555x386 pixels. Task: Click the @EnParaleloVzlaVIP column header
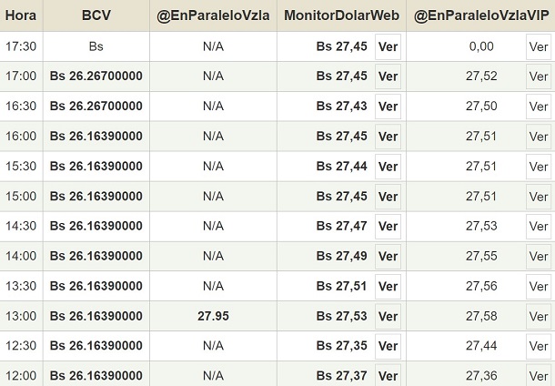coord(481,15)
